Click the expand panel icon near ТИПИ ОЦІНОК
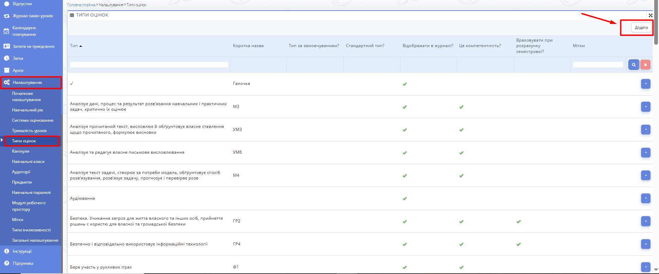 [x=650, y=15]
